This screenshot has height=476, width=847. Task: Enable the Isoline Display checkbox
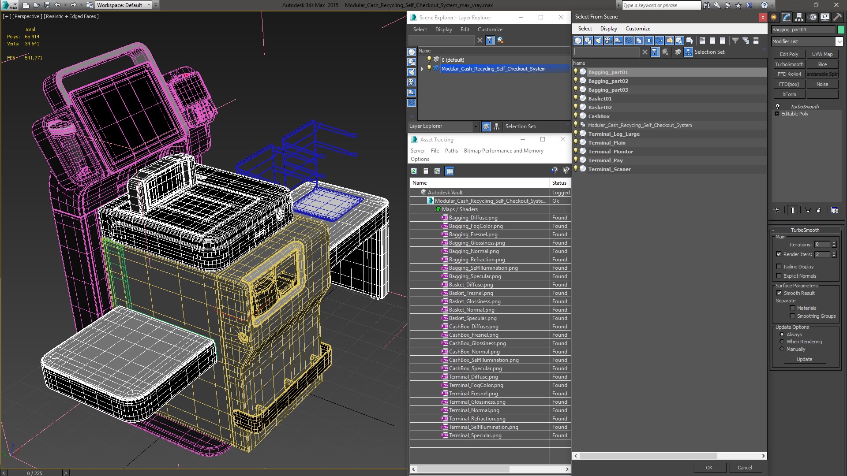(x=779, y=267)
